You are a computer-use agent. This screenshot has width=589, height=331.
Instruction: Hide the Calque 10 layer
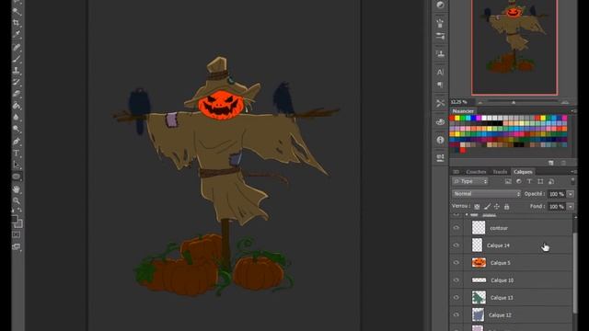[456, 280]
